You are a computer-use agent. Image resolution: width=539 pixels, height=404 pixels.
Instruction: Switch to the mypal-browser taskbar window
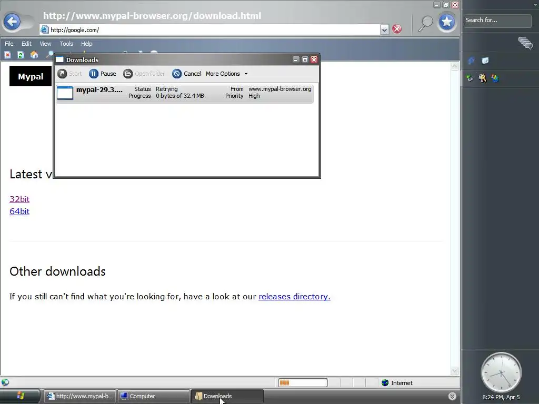click(x=80, y=396)
